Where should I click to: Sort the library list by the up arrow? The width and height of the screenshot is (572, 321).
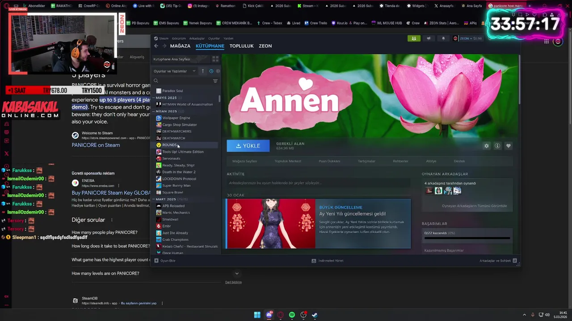[202, 71]
